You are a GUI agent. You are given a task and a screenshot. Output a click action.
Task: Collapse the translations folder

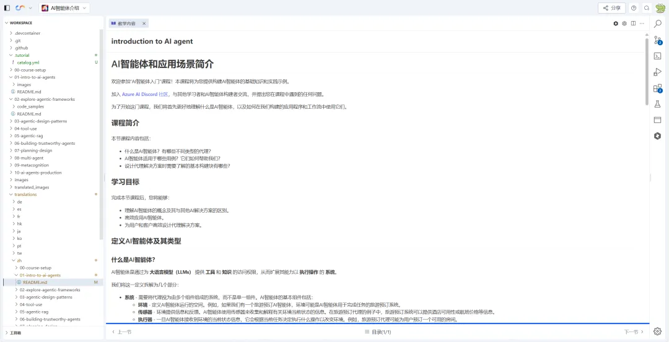point(25,195)
